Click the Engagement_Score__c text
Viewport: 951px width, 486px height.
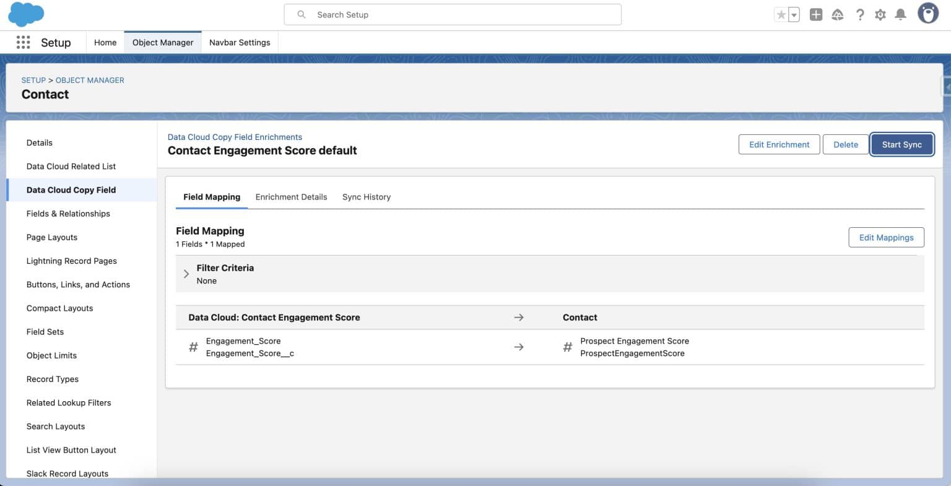point(250,354)
